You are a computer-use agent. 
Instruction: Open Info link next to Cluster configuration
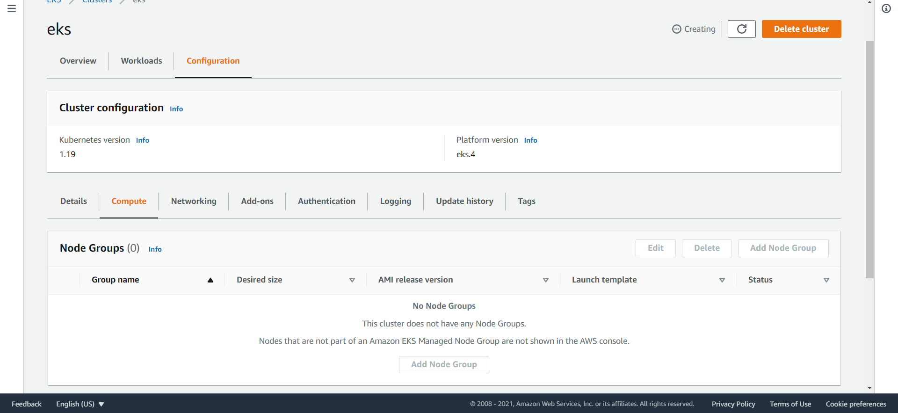[x=176, y=109]
